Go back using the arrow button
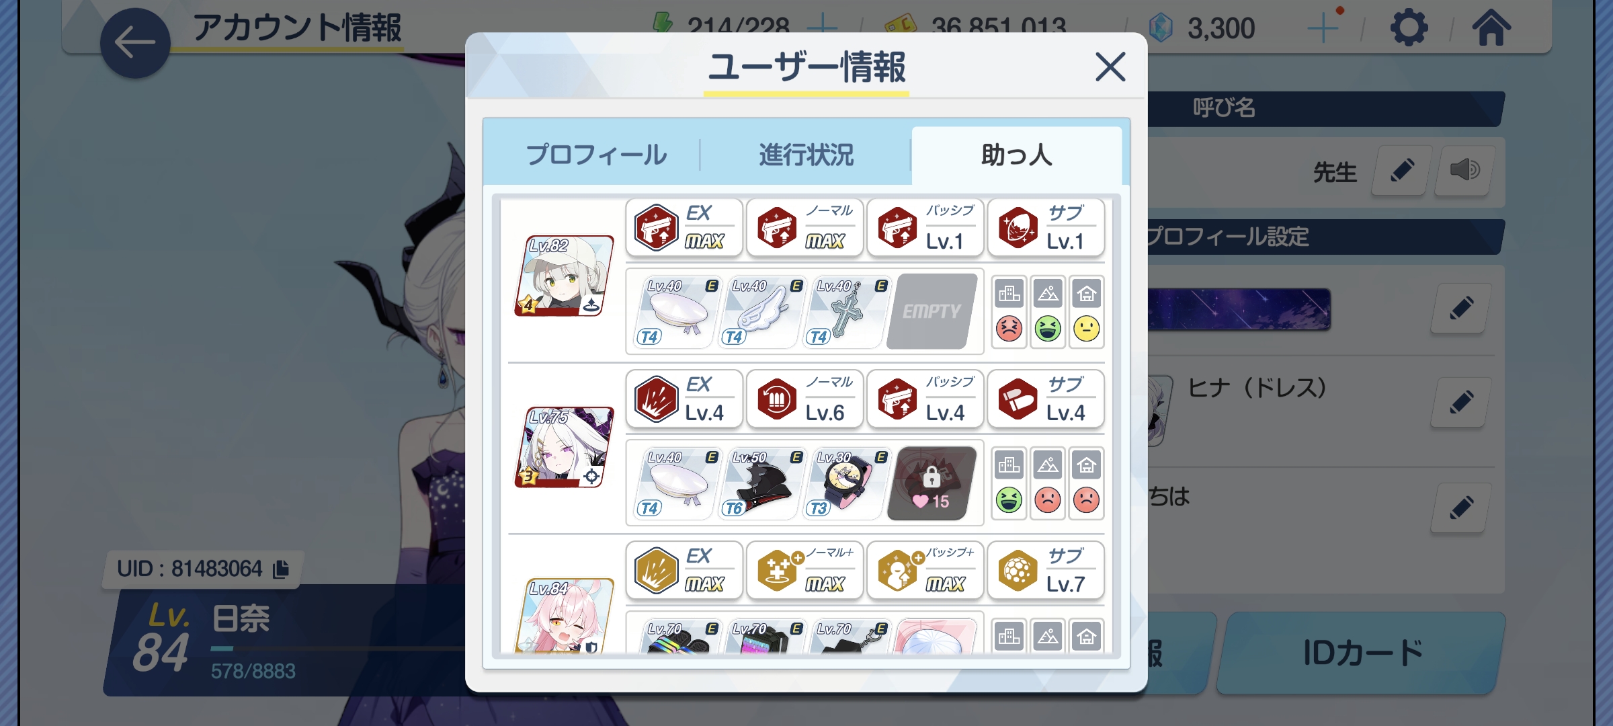 point(135,43)
